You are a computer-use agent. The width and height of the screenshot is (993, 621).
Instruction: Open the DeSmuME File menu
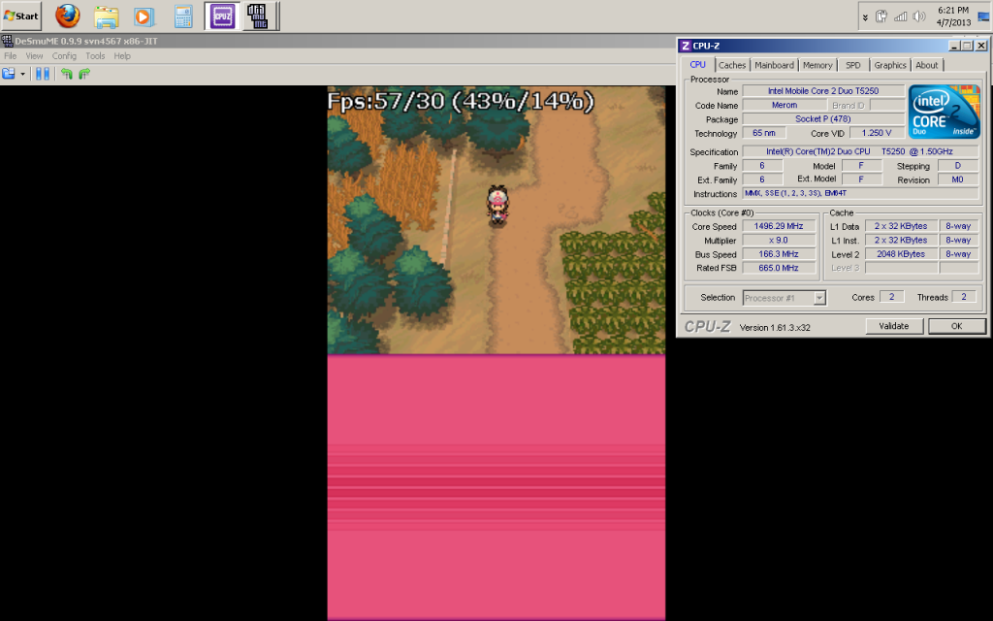click(x=11, y=56)
